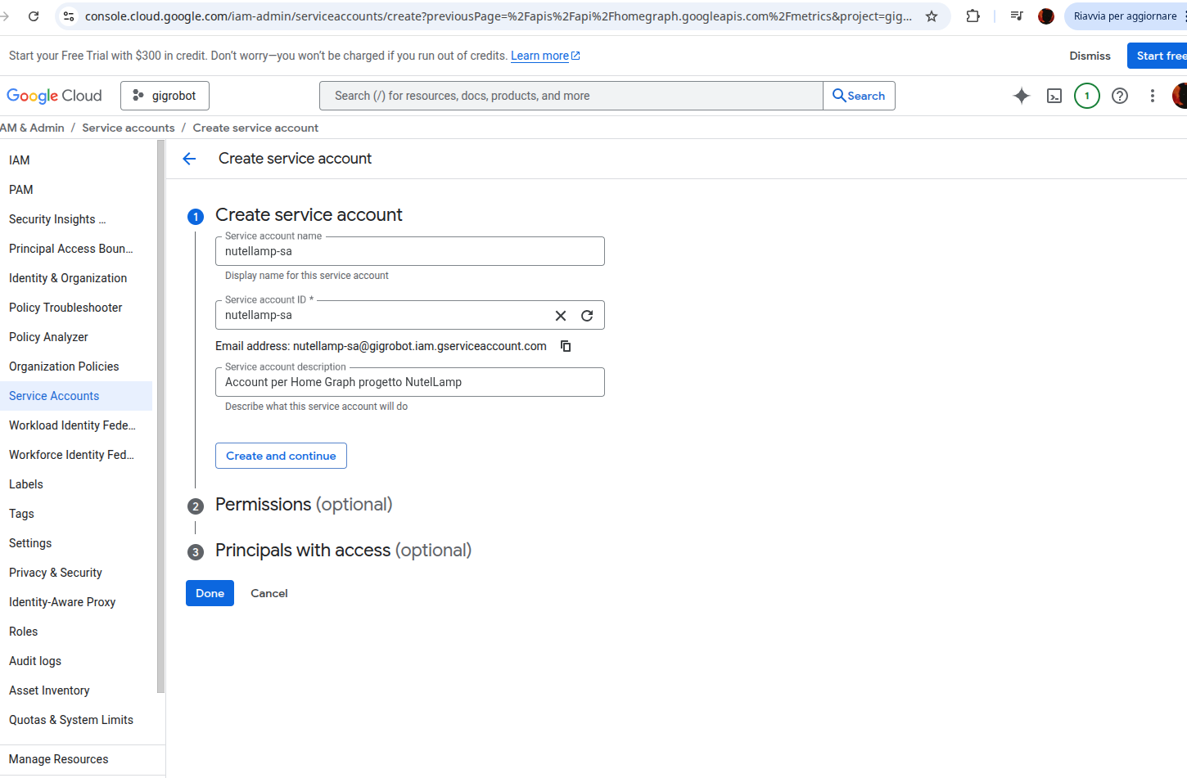Screen dimensions: 1187x778
Task: Click the back arrow beside Create service account
Action: tap(189, 159)
